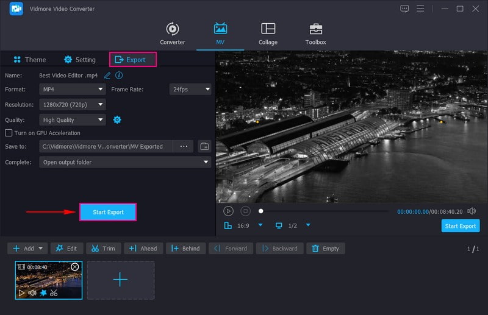Click the preview playback progress slider

pos(323,211)
